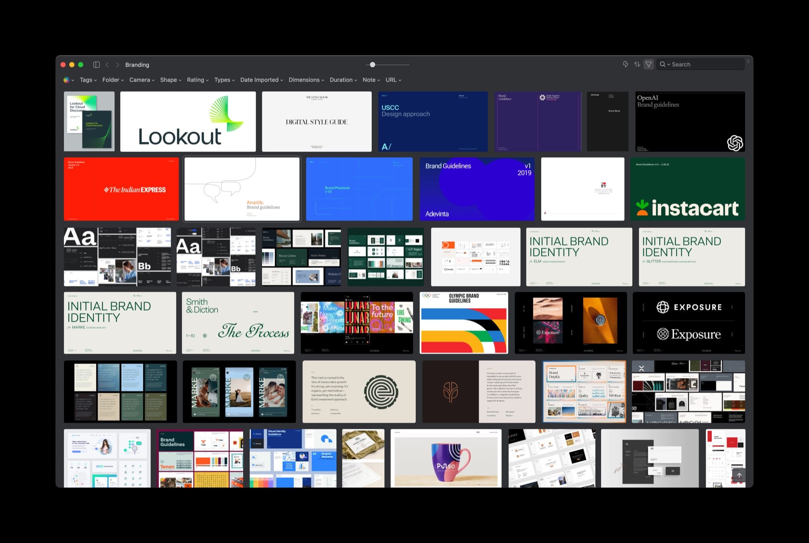Click the search magnifier icon
The height and width of the screenshot is (543, 809).
click(x=663, y=64)
